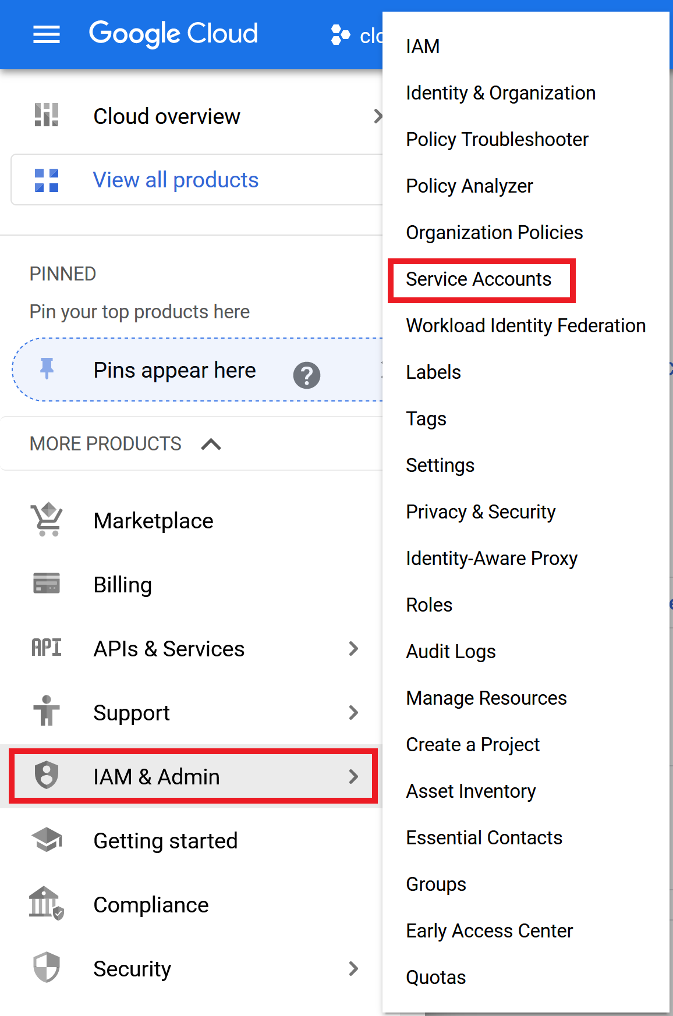
Task: Expand the Security submenu arrow
Action: point(353,969)
